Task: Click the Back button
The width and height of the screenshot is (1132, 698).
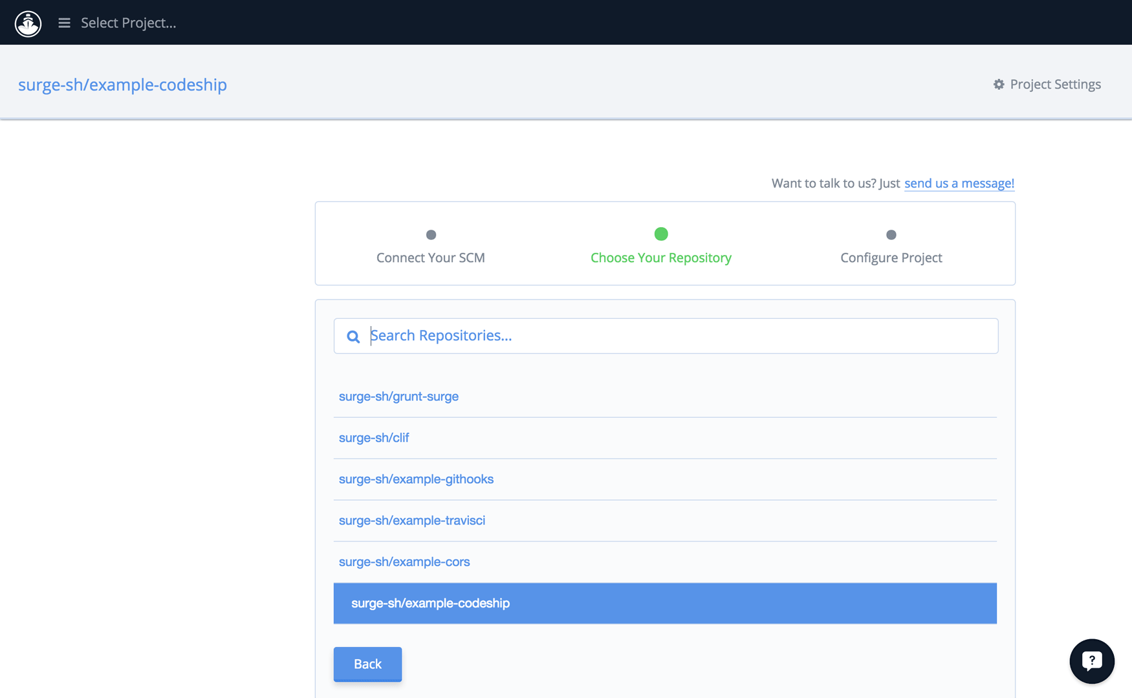Action: [x=367, y=664]
